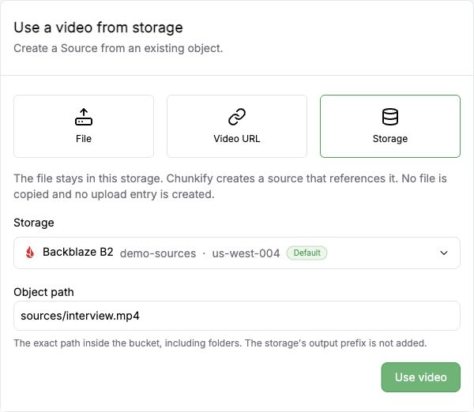
Task: Click the Object path field label
Action: pyautogui.click(x=43, y=292)
